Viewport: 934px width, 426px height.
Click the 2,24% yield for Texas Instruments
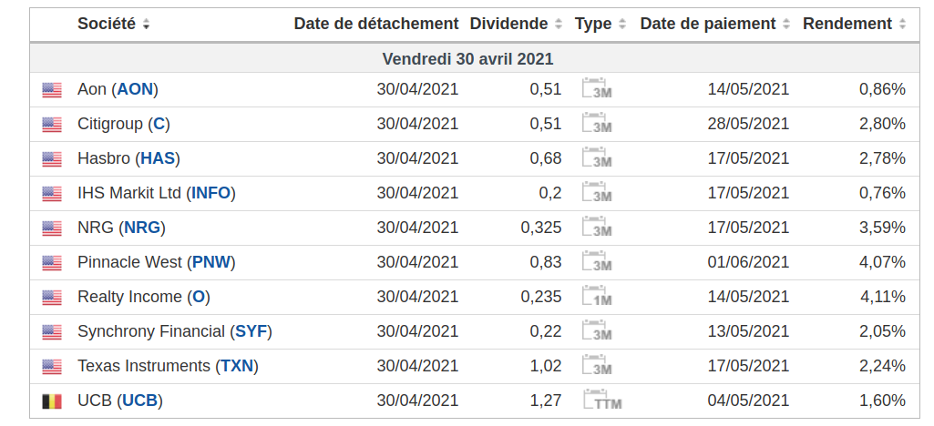(x=882, y=365)
